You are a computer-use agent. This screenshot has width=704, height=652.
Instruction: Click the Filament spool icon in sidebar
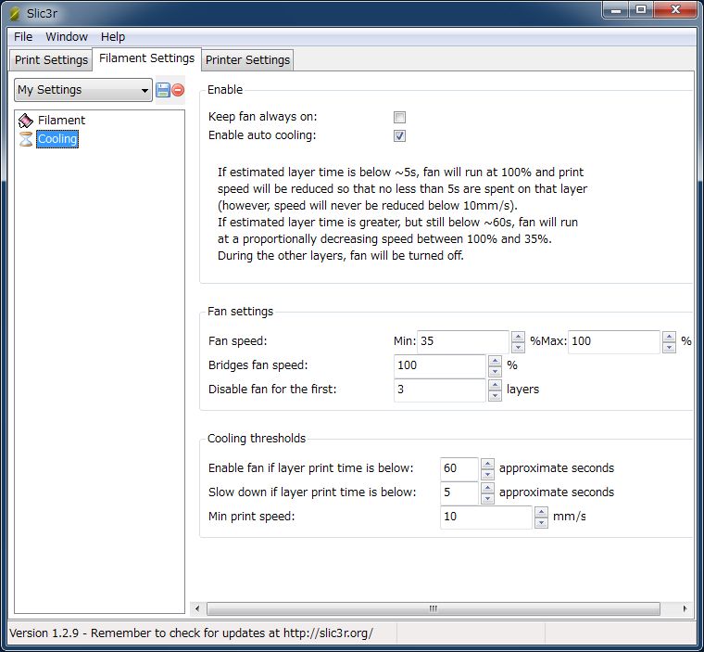[26, 121]
